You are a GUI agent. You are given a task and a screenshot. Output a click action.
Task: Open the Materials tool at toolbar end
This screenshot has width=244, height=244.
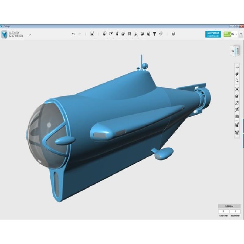[x=173, y=34]
